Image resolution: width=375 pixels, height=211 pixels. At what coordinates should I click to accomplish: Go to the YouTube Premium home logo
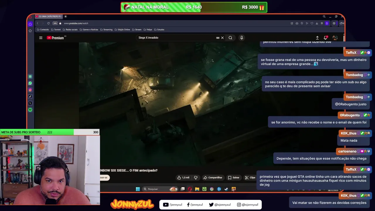point(56,38)
